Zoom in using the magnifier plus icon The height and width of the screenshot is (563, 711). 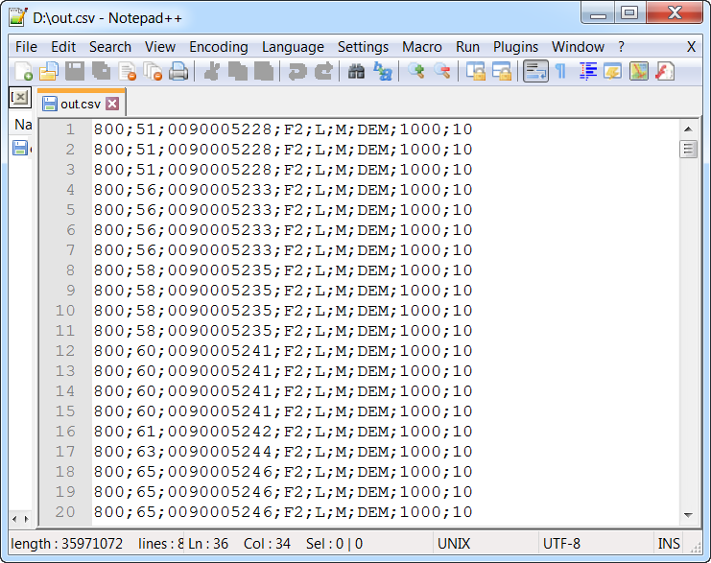point(415,72)
